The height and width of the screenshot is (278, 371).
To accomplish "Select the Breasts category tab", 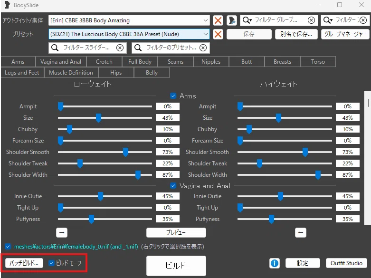I will tap(282, 62).
